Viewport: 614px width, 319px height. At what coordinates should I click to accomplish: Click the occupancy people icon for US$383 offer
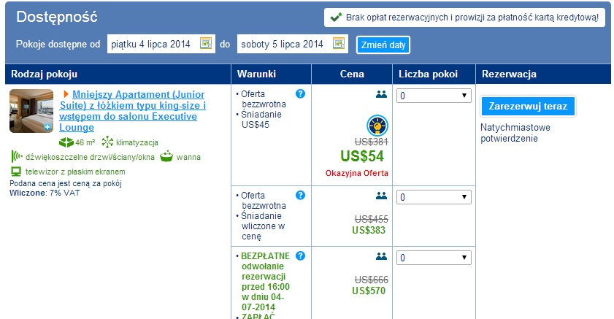click(381, 196)
